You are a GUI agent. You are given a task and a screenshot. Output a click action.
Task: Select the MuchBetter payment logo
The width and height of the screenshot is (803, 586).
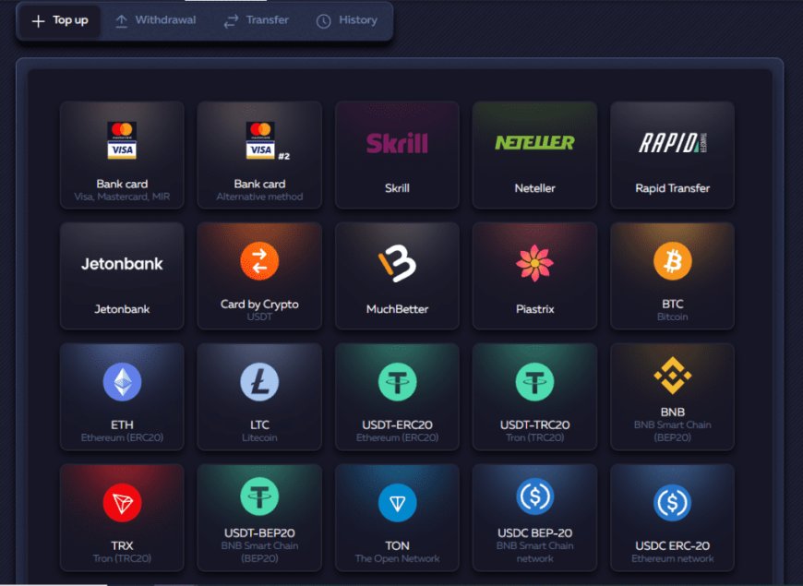point(397,263)
